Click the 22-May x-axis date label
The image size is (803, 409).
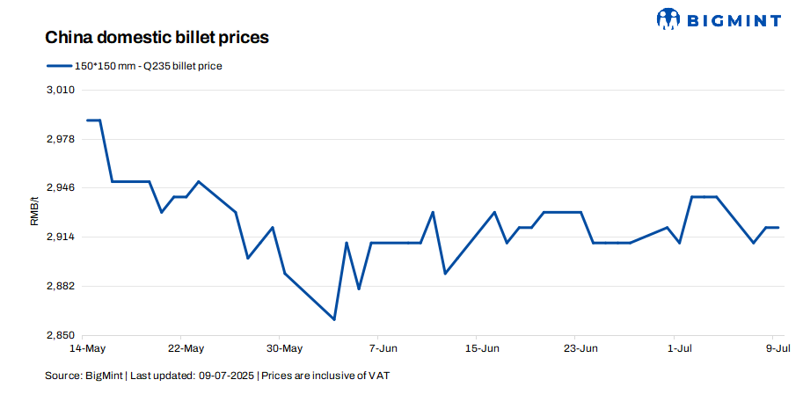tap(180, 348)
